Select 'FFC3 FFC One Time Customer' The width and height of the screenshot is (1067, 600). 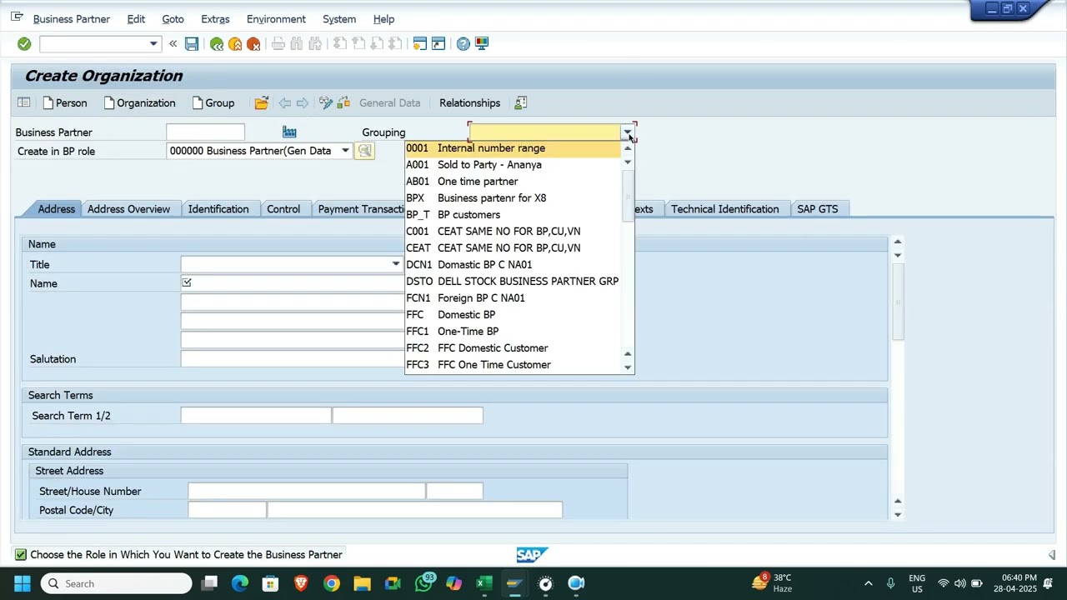(x=513, y=365)
